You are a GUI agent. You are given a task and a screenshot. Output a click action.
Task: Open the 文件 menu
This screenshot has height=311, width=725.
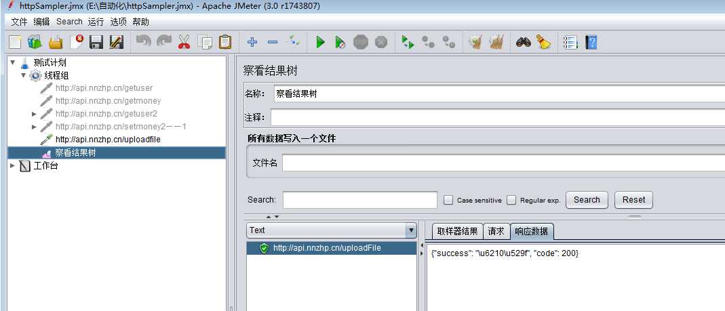(20, 22)
